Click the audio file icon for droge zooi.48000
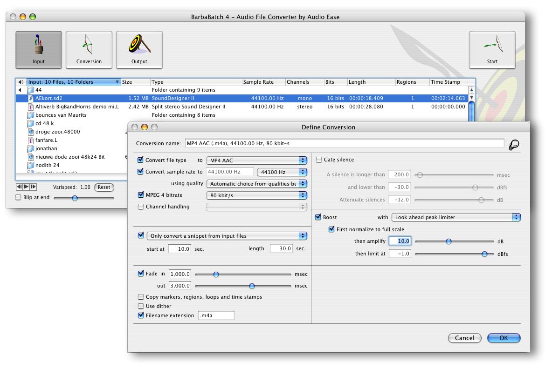This screenshot has height=368, width=545. pos(31,132)
